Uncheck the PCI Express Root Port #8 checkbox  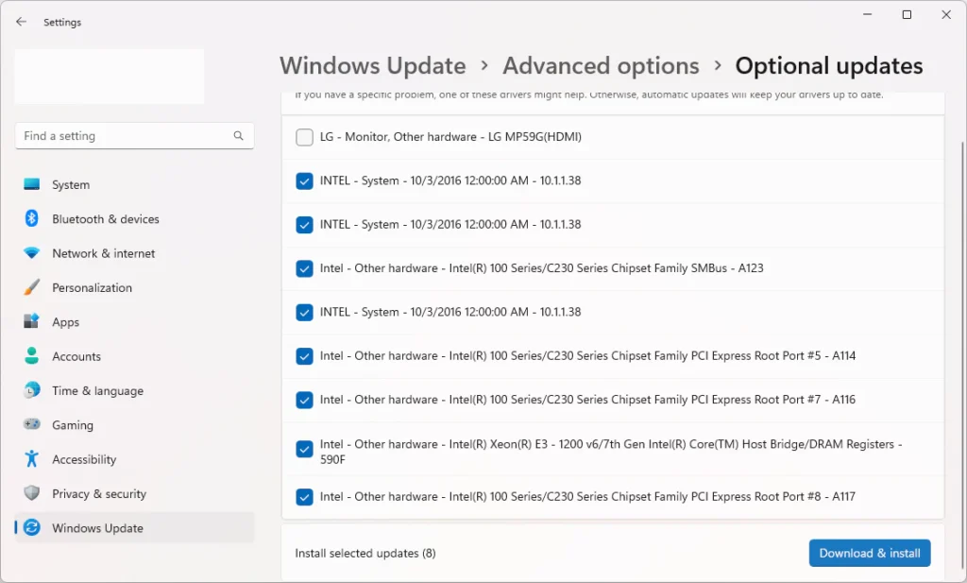coord(304,497)
